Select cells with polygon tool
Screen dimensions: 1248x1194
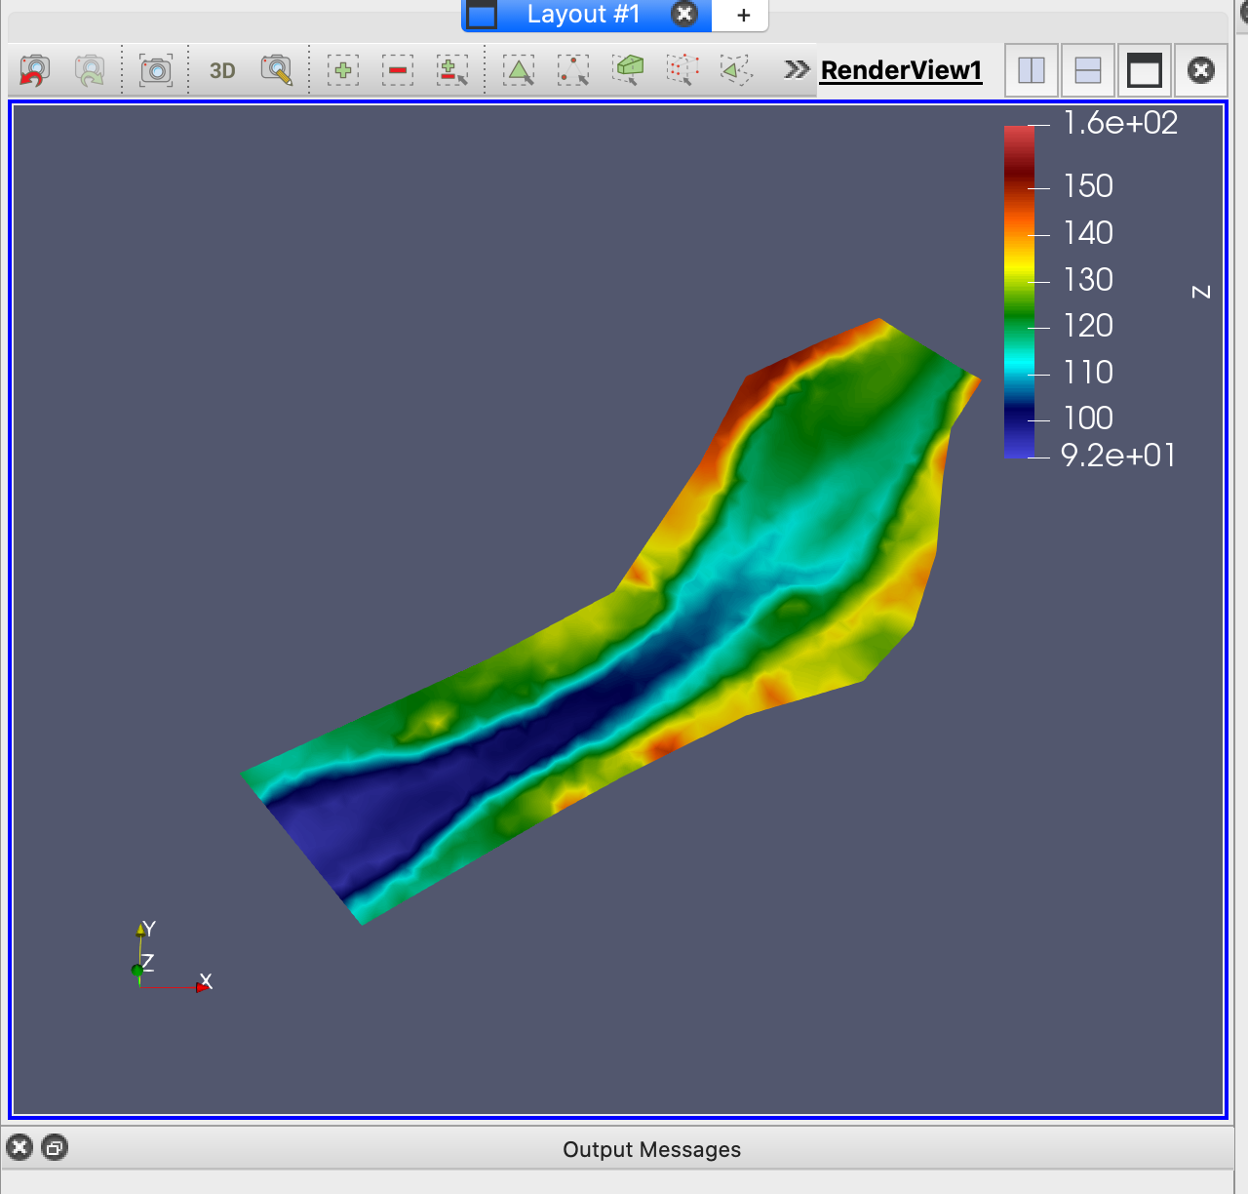click(737, 70)
